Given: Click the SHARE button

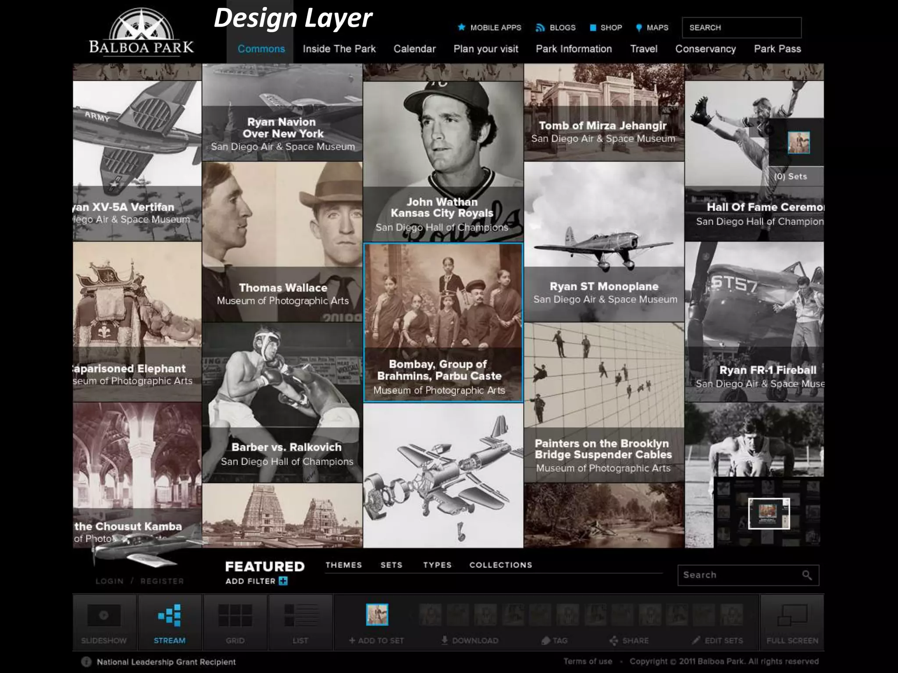Looking at the screenshot, I should click(629, 641).
